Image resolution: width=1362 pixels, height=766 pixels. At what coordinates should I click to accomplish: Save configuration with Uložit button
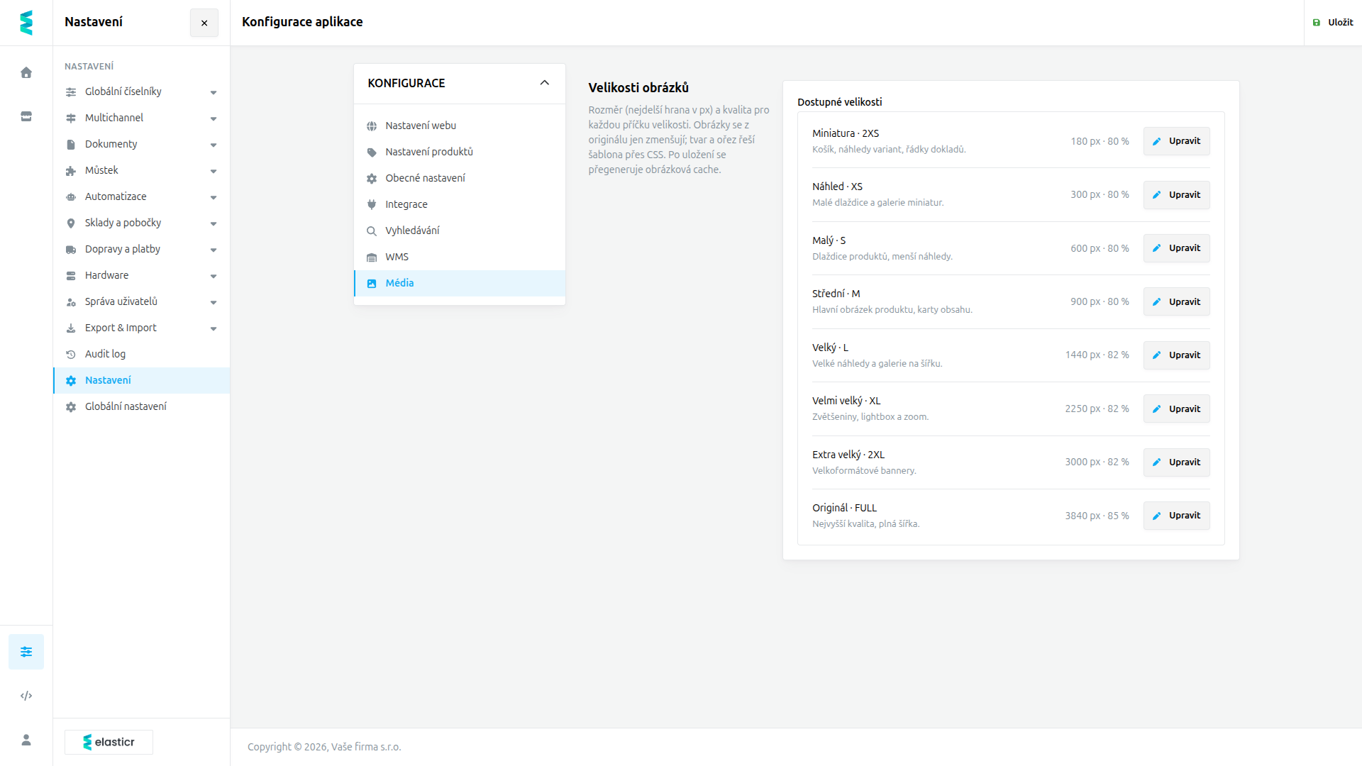tap(1333, 23)
